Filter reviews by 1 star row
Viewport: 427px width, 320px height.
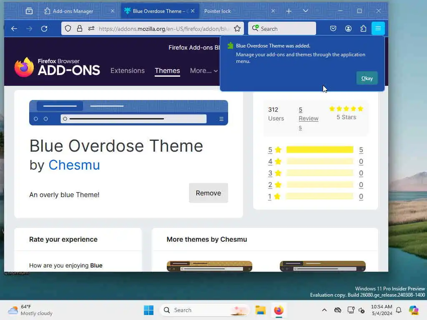pyautogui.click(x=315, y=197)
